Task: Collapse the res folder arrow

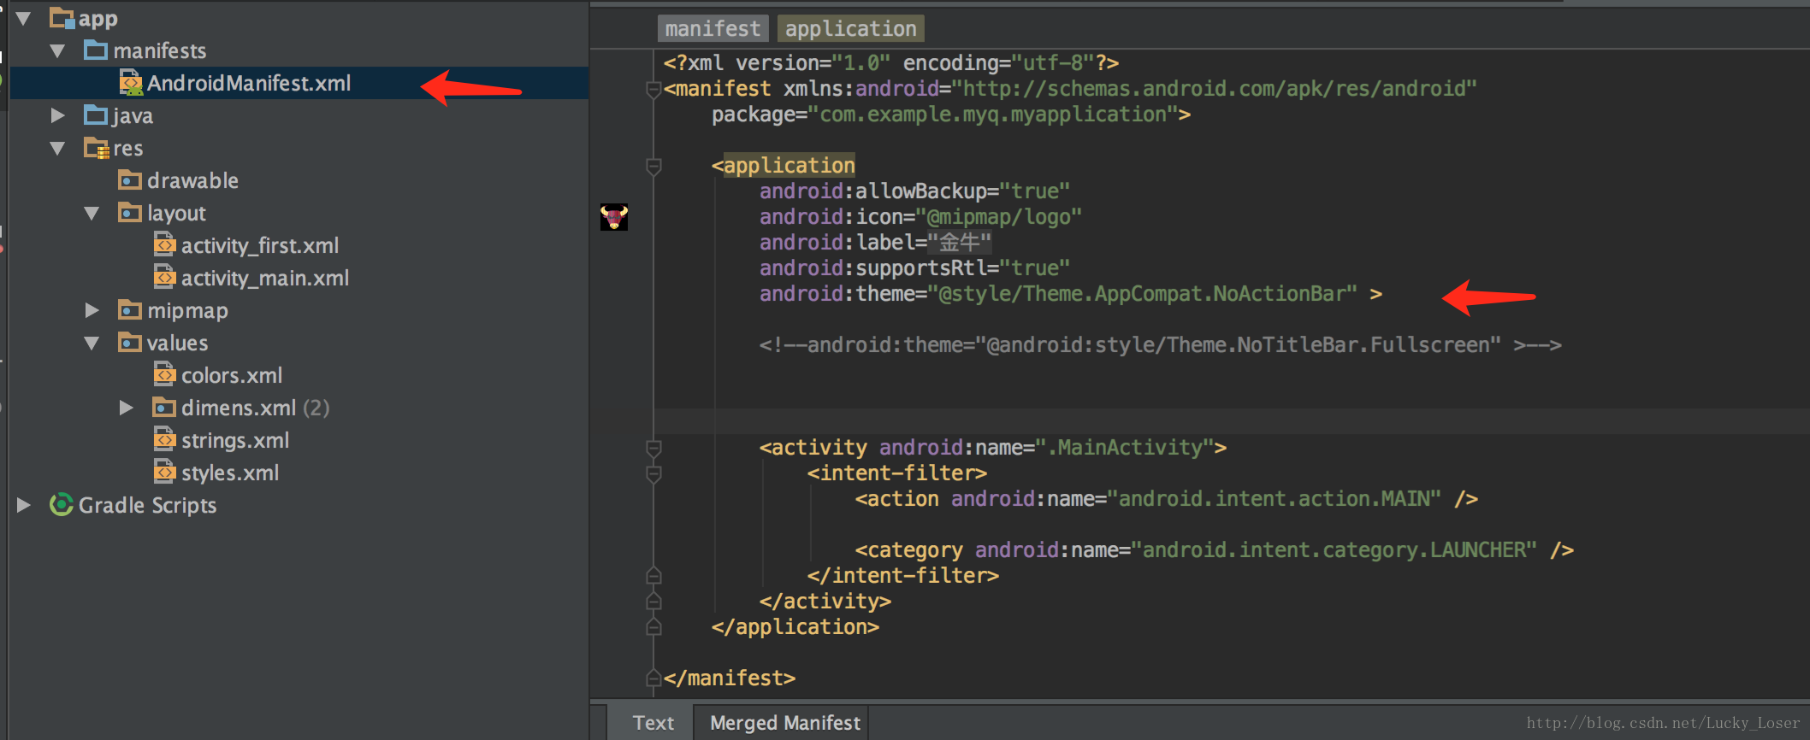Action: click(57, 148)
